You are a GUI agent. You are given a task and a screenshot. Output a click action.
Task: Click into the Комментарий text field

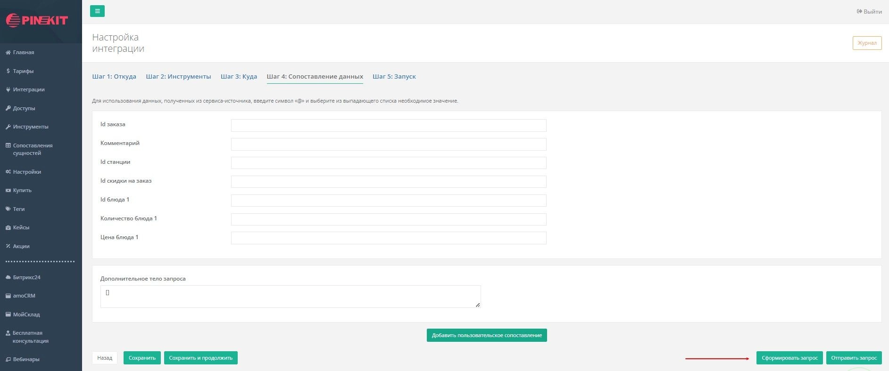[388, 144]
